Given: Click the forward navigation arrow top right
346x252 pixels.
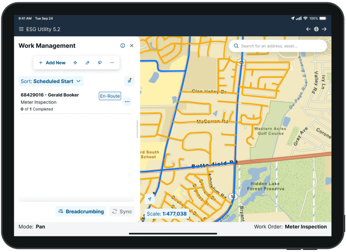Looking at the screenshot, I should pyautogui.click(x=324, y=29).
